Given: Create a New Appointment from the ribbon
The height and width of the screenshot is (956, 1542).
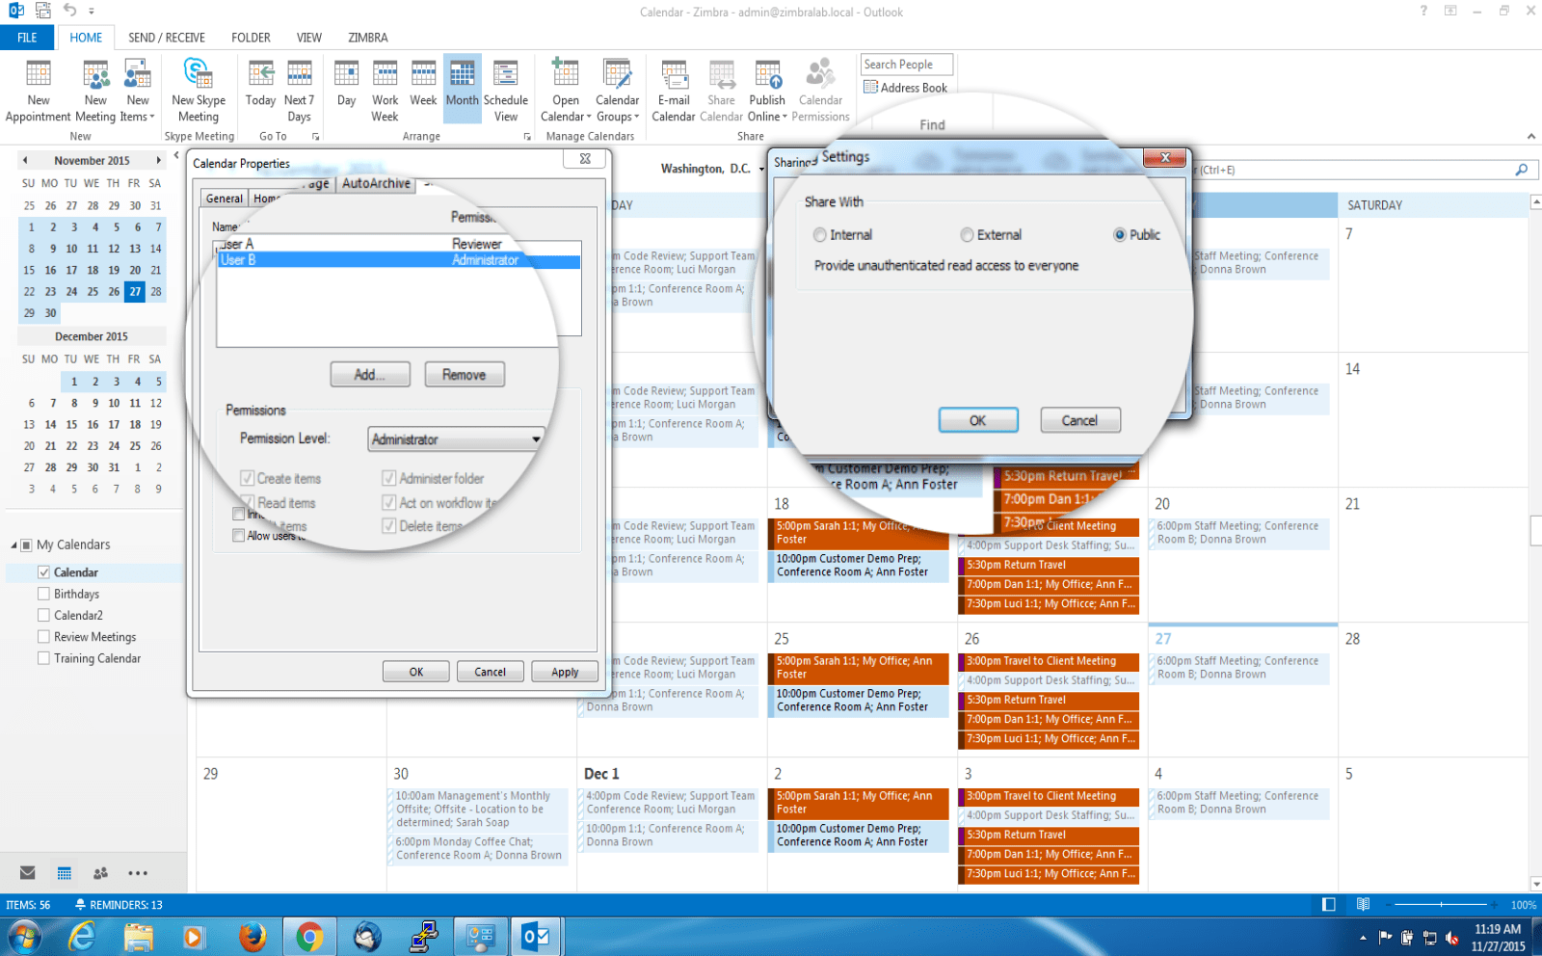Looking at the screenshot, I should click(39, 91).
